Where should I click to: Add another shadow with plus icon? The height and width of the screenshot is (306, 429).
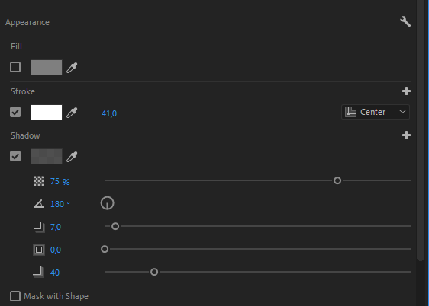click(x=406, y=135)
